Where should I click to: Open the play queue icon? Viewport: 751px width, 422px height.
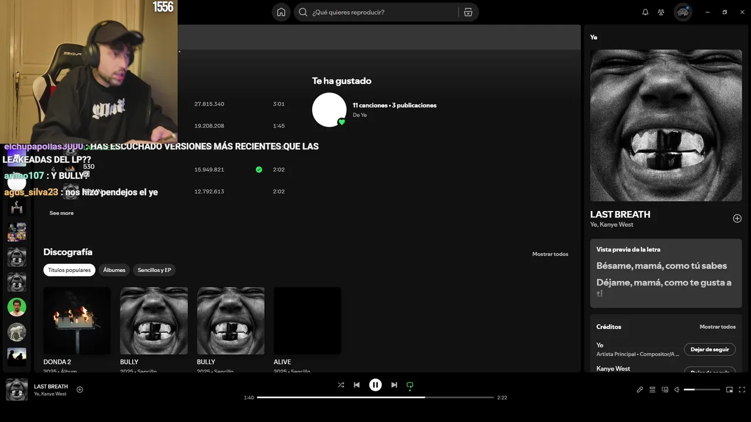[x=652, y=390]
